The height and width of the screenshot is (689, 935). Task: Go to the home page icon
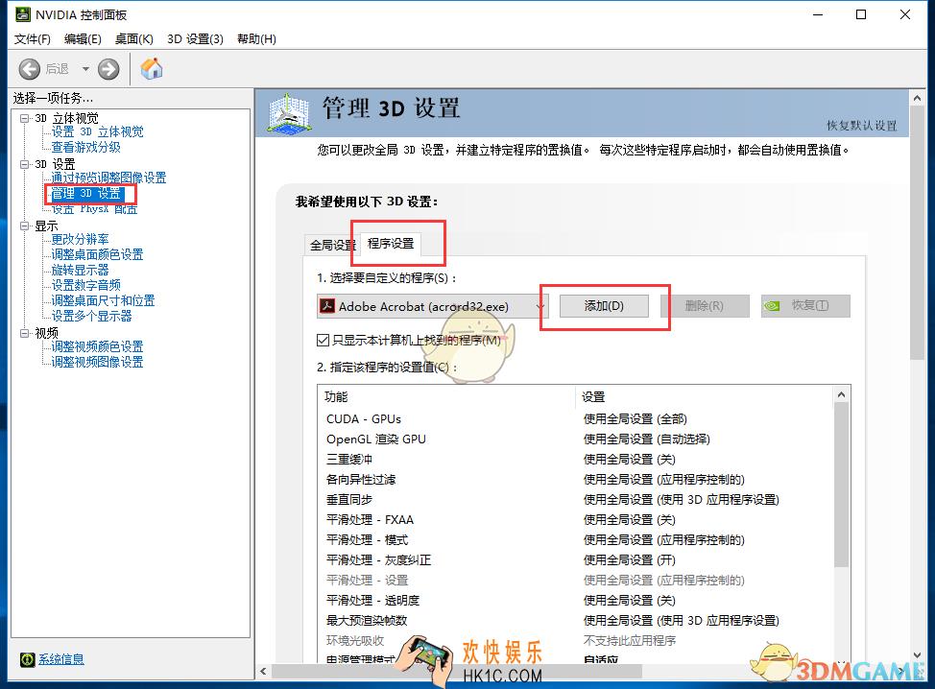click(152, 68)
